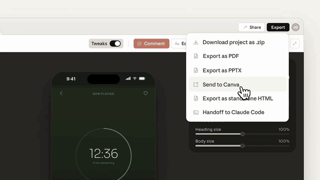The width and height of the screenshot is (320, 180).
Task: Click the comment bubble icon
Action: (x=139, y=43)
